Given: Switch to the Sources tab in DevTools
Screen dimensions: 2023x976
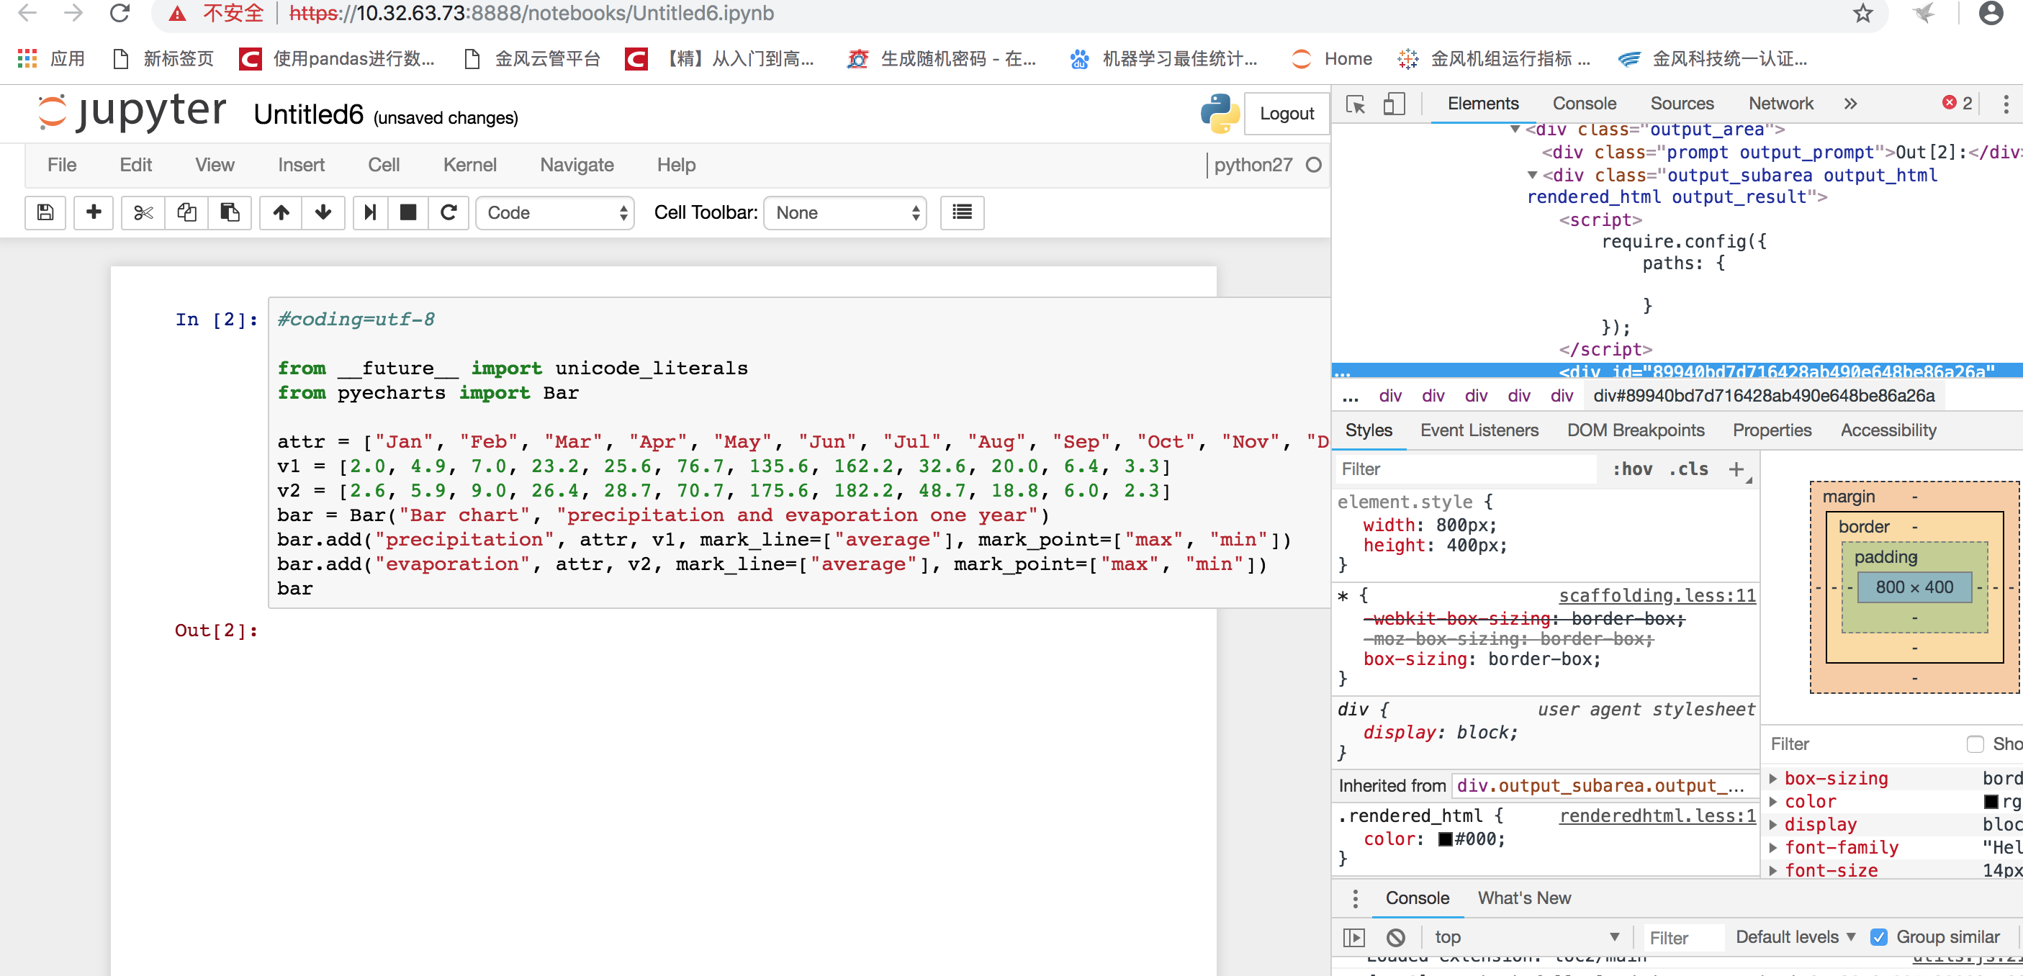Looking at the screenshot, I should click(x=1682, y=103).
